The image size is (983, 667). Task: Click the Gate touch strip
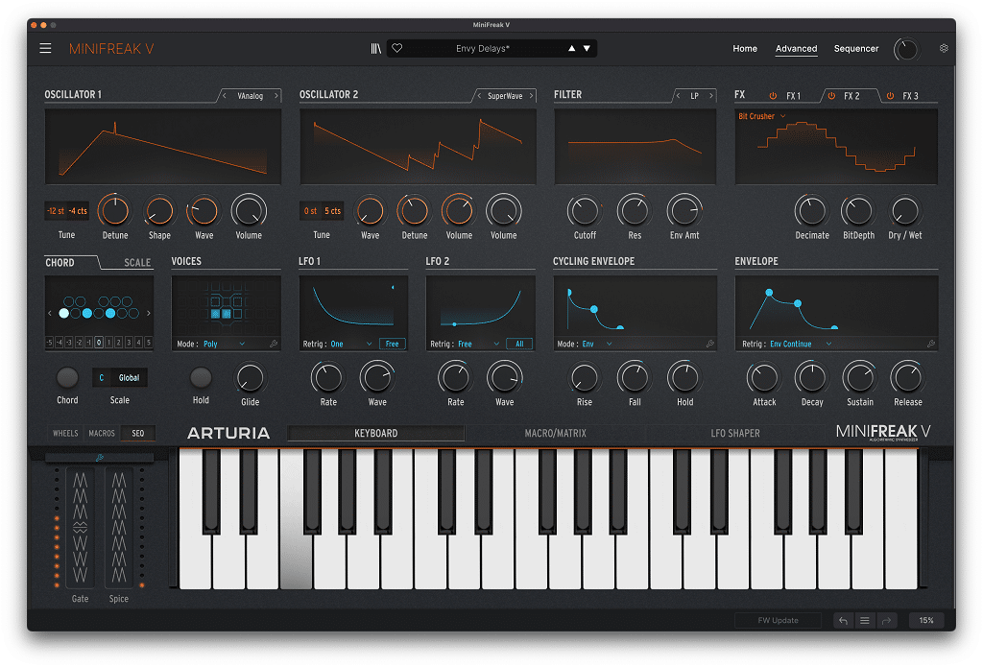[81, 527]
